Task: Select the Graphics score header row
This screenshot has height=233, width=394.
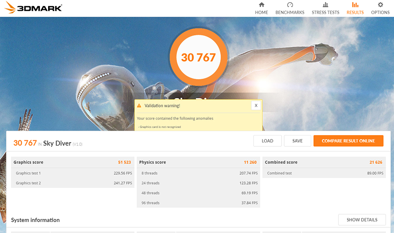Action: click(x=73, y=162)
